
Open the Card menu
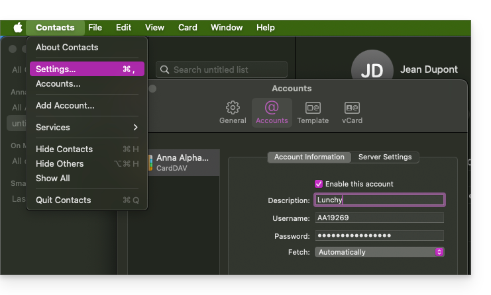[x=188, y=27]
